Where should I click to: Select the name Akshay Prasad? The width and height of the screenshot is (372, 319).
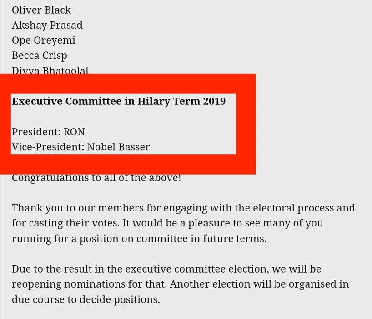47,25
